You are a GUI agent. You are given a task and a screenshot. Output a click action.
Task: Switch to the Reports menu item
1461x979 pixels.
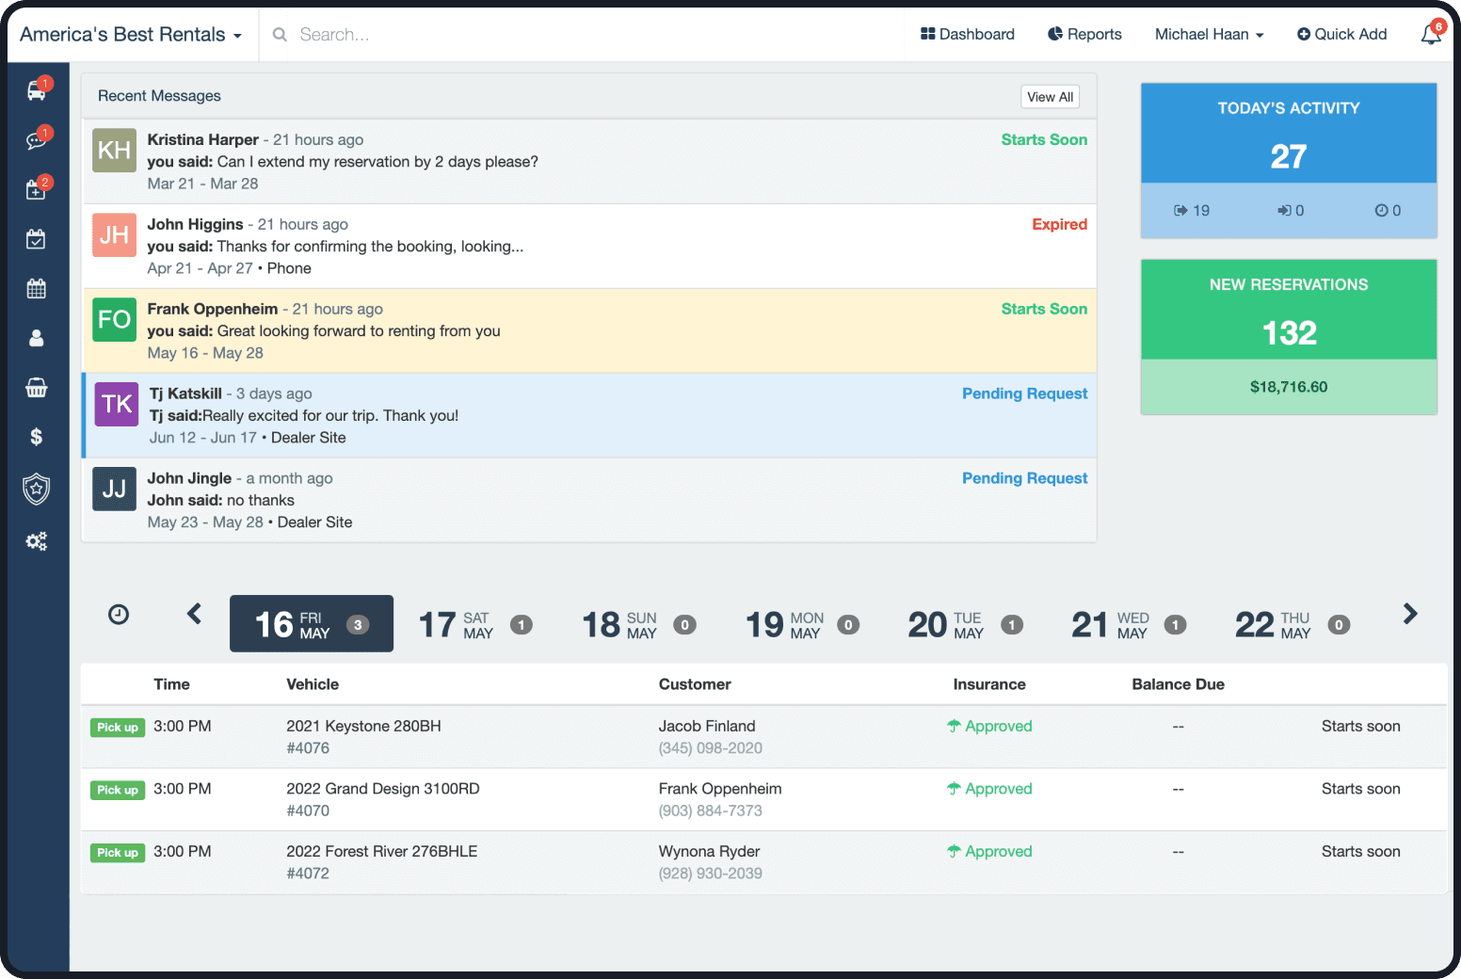[x=1084, y=34]
